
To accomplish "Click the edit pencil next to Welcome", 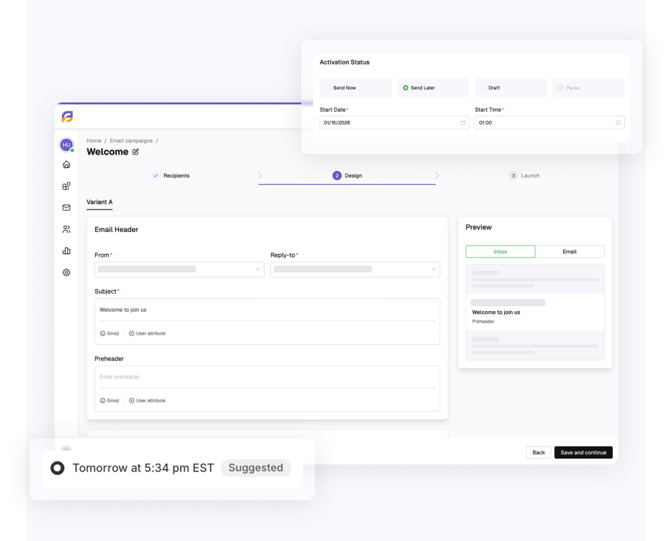I will click(x=136, y=152).
